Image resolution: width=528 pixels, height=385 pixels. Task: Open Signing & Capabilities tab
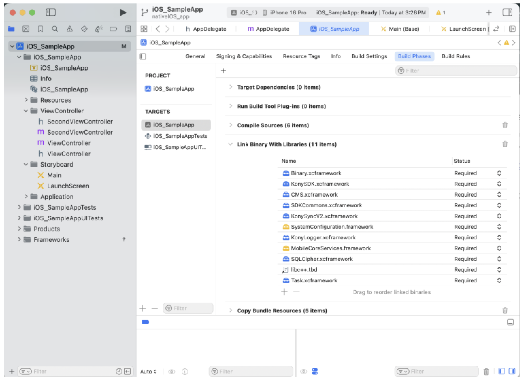coord(244,56)
